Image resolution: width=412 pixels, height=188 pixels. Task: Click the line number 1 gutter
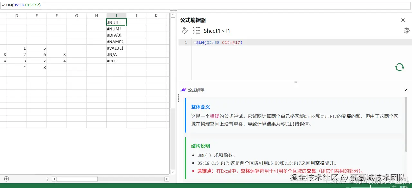click(x=185, y=42)
